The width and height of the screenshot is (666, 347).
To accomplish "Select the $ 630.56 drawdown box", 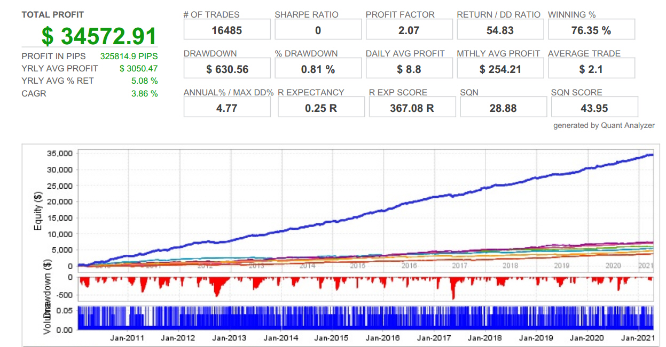I will coord(227,69).
